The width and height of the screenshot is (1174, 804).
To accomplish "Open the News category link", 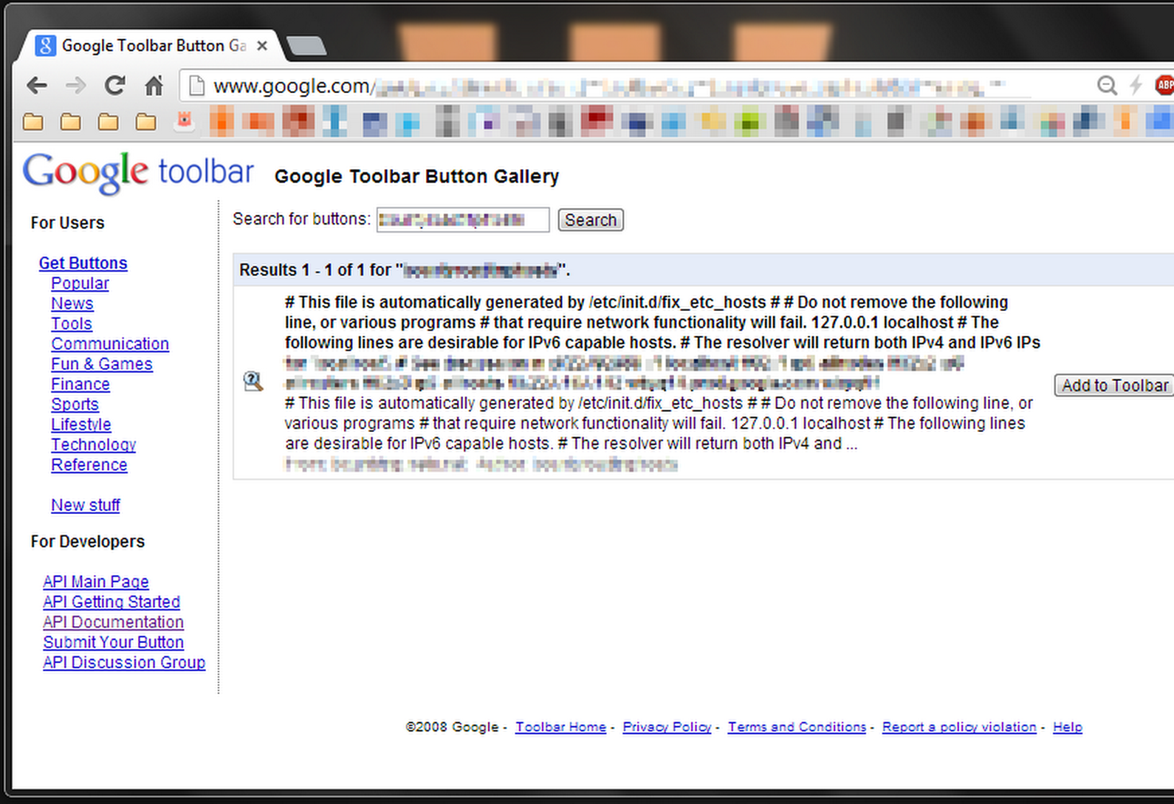I will pos(72,303).
